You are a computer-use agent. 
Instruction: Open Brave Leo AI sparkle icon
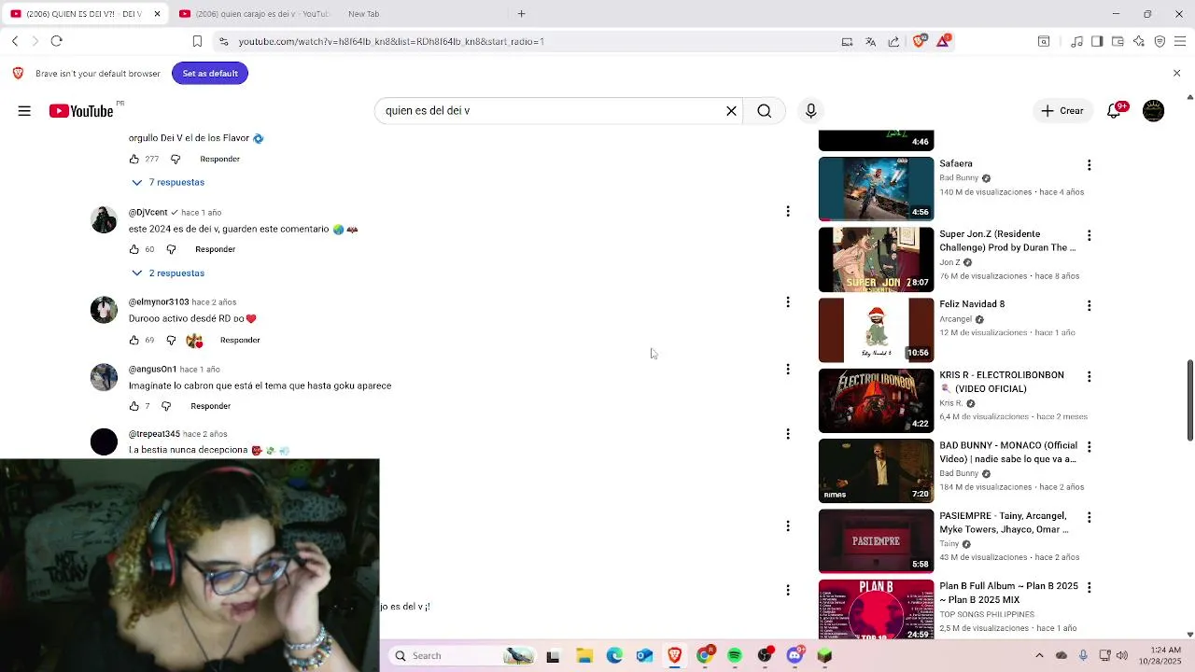[1139, 41]
